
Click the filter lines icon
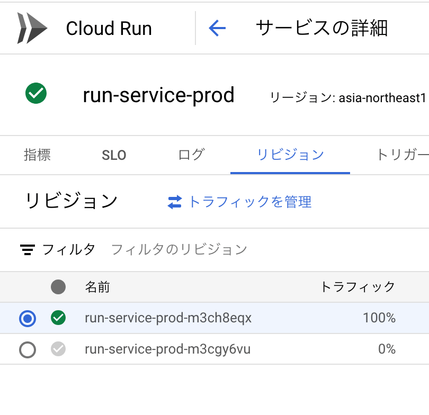point(28,250)
